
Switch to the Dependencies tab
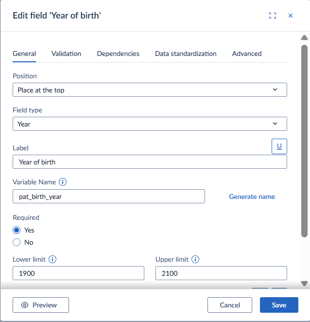(x=118, y=54)
